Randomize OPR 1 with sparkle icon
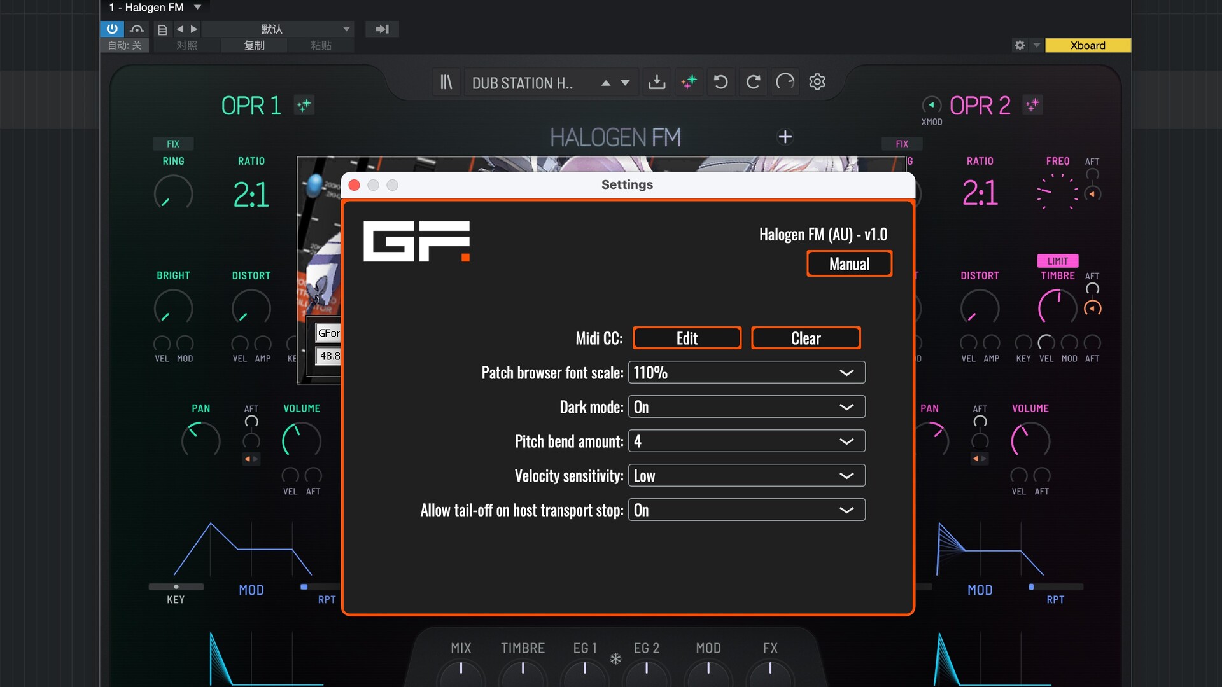Viewport: 1222px width, 687px height. (304, 105)
